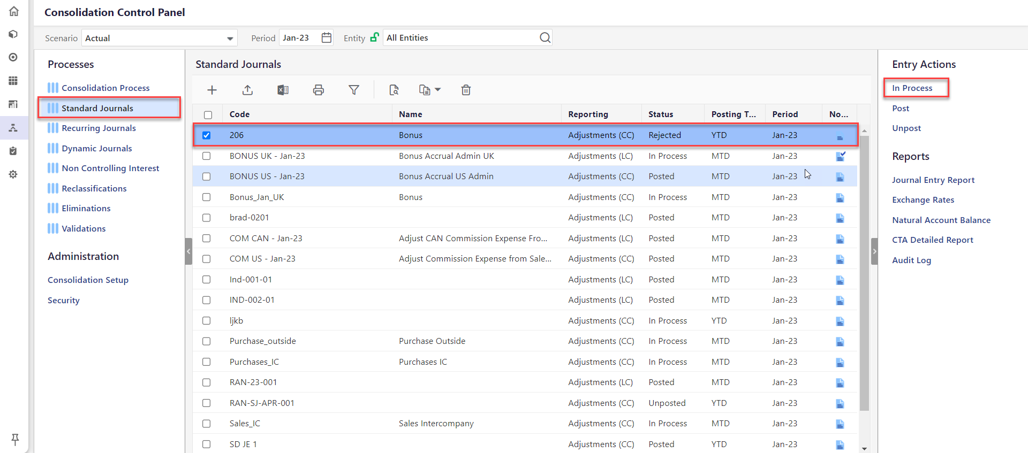The width and height of the screenshot is (1028, 453).
Task: Click scrollbar down arrow in journals table
Action: tap(864, 449)
